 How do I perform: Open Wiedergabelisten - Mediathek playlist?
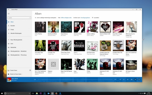pyautogui.click(x=20, y=51)
